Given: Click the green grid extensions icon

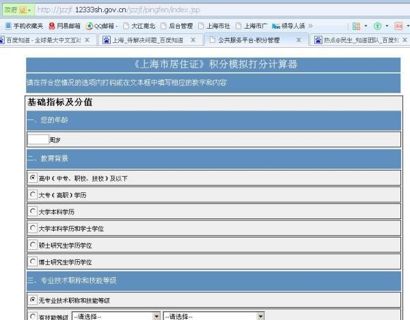Looking at the screenshot, I should (x=356, y=26).
